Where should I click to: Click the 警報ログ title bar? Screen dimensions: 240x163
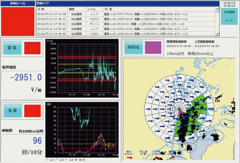coord(128,3)
